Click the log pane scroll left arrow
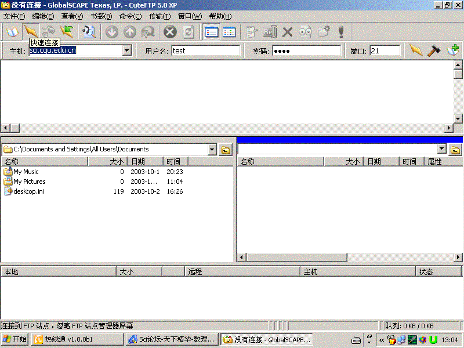This screenshot has width=464, height=348. pos(6,128)
